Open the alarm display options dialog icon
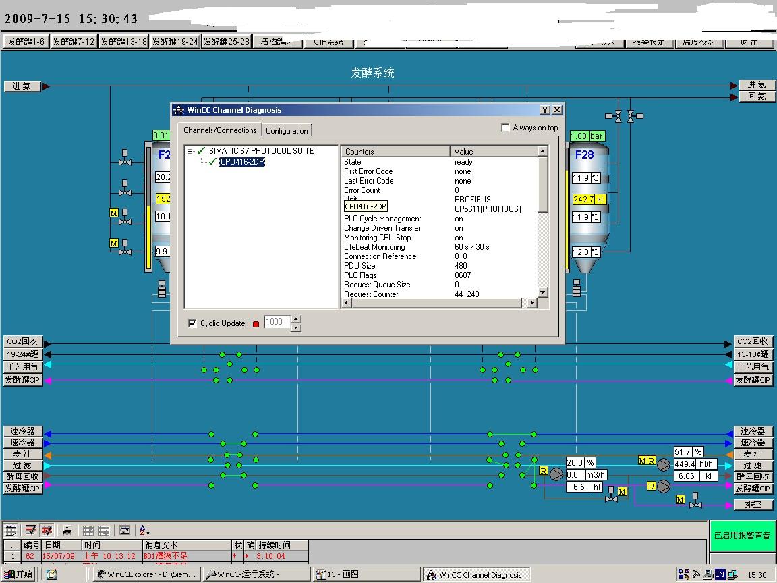Image resolution: width=777 pixels, height=583 pixels. (125, 530)
